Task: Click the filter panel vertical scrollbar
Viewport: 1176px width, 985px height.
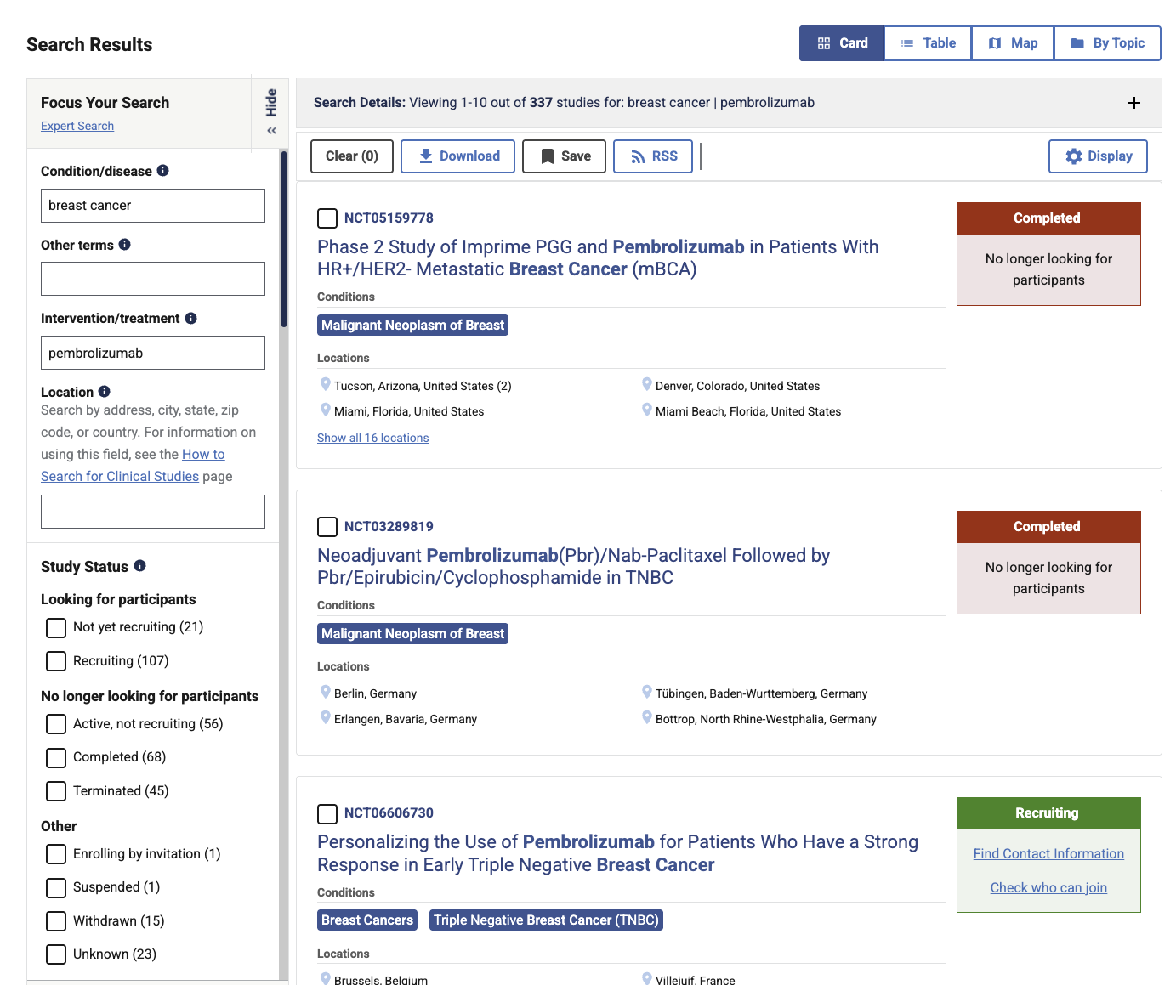Action: (x=284, y=239)
